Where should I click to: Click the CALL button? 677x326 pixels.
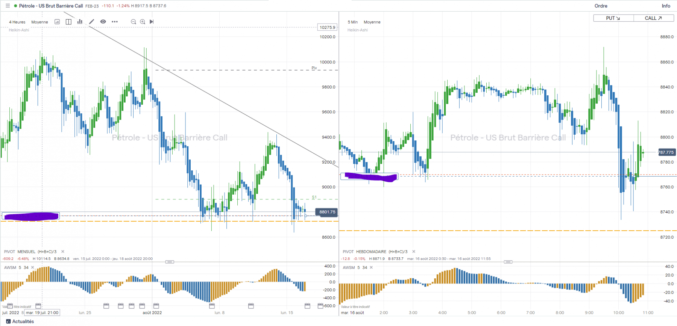coord(654,18)
